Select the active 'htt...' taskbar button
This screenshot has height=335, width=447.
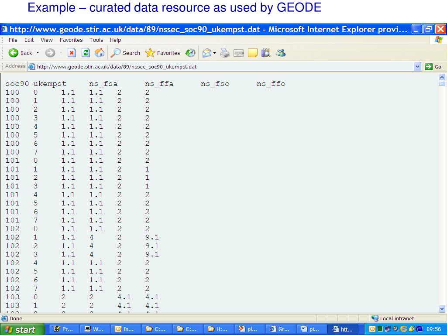coord(342,329)
